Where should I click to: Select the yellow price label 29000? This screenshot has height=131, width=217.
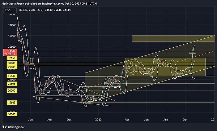coord(12,67)
